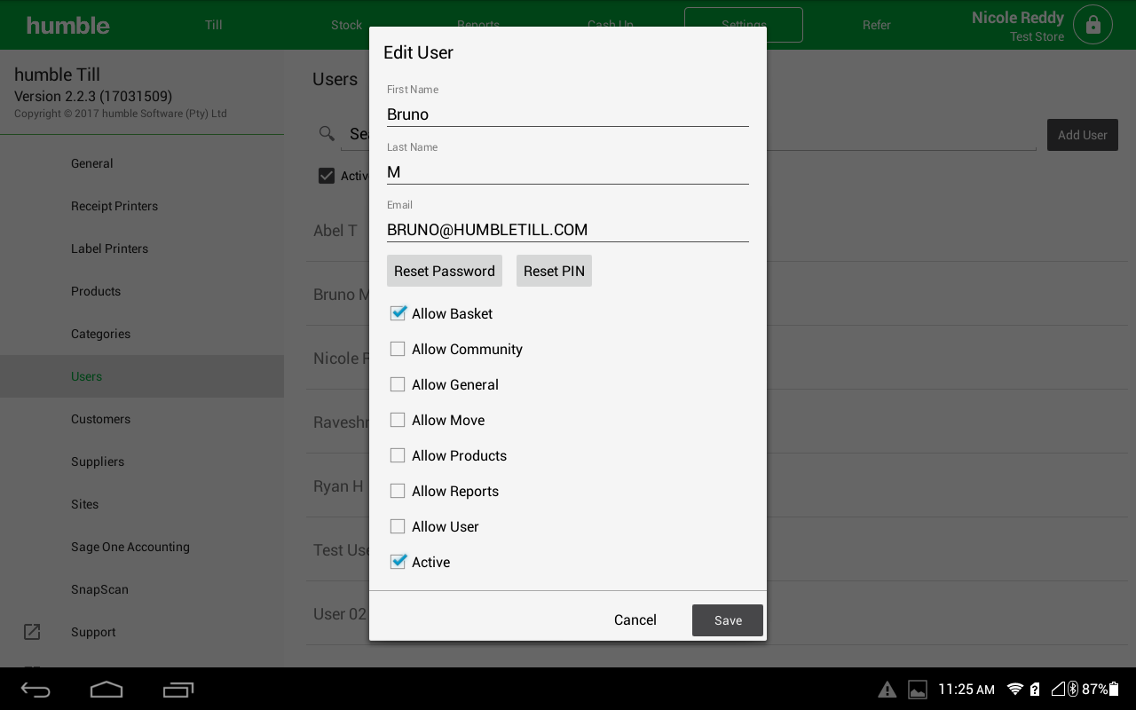Tap the warning triangle status icon
This screenshot has height=710, width=1136.
887,690
